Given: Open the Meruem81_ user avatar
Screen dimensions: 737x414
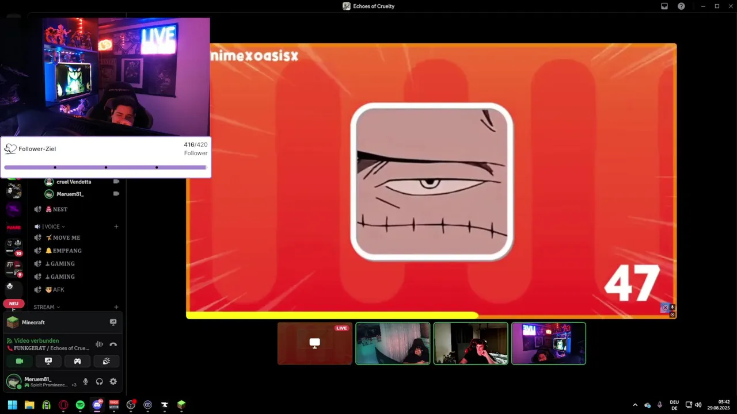Looking at the screenshot, I should pos(14,381).
